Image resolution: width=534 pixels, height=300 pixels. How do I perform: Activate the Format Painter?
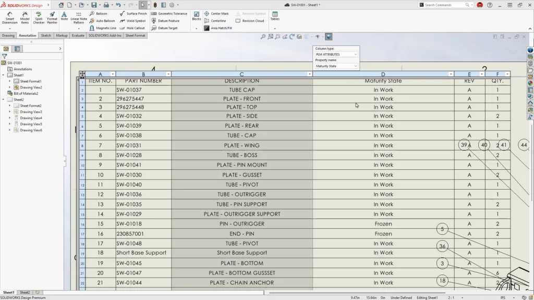click(52, 16)
